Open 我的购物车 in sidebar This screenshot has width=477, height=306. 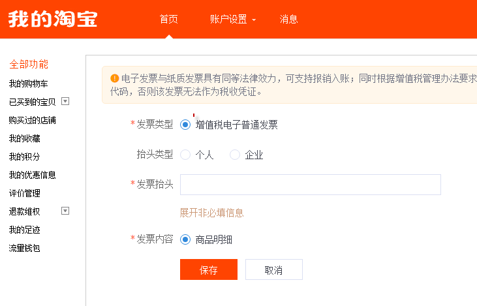pos(28,84)
